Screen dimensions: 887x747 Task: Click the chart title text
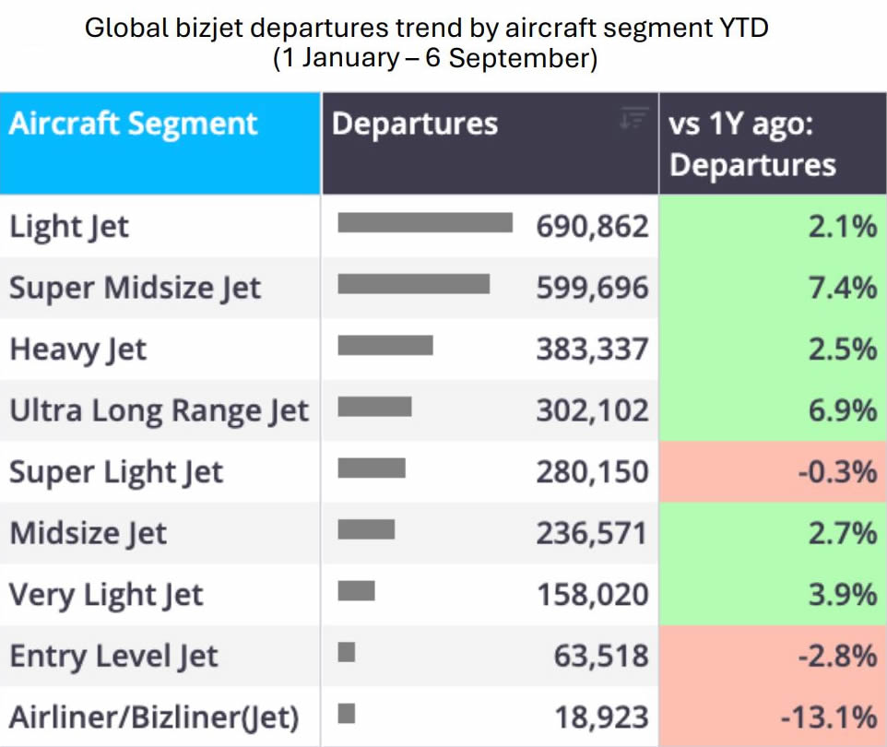click(x=427, y=43)
